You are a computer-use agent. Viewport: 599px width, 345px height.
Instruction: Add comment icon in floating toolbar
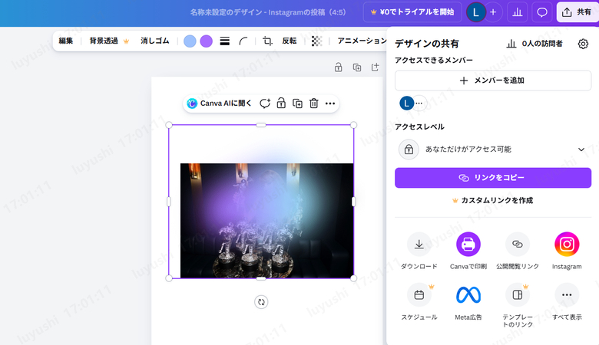pos(265,103)
